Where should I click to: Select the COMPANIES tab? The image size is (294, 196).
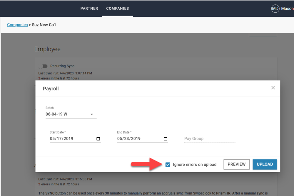click(x=118, y=9)
